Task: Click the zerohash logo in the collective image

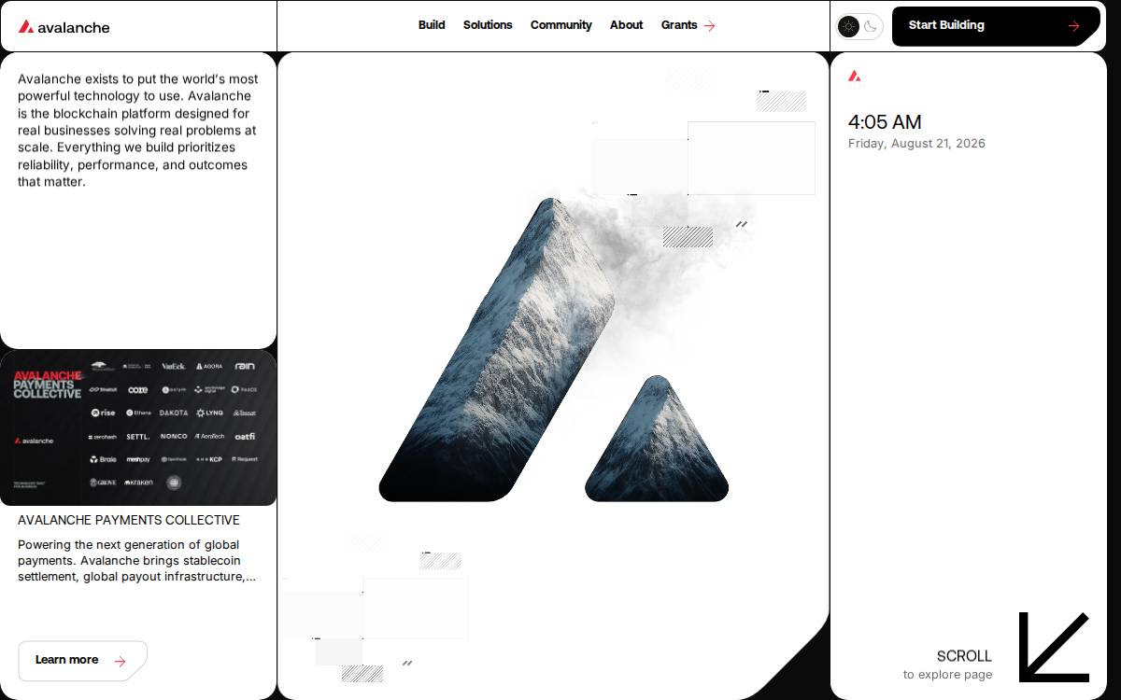Action: (103, 437)
